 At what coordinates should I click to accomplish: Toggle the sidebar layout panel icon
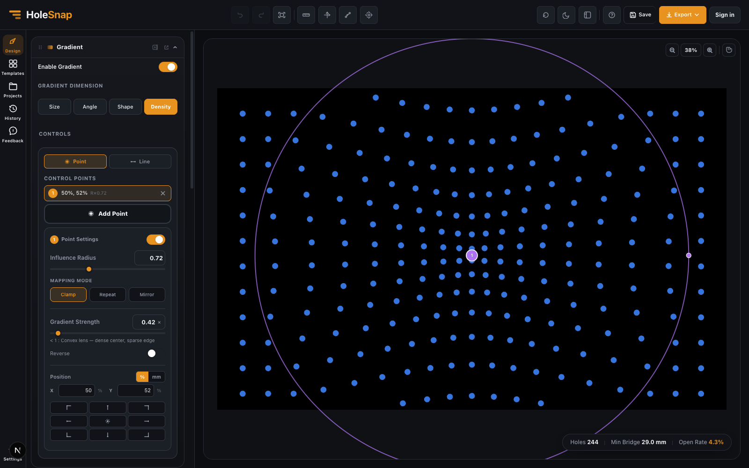[x=587, y=15]
